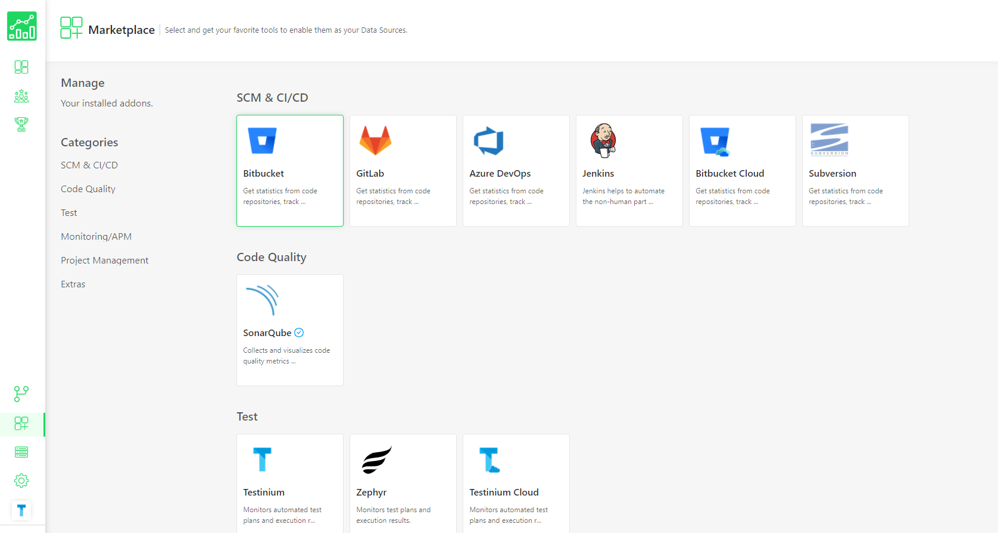Select the Monitoring/APM category
Screen dimensions: 998x533
[x=96, y=237]
